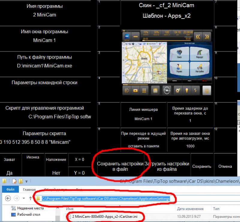Click the Отмена button
The image size is (240, 222).
[225, 166]
